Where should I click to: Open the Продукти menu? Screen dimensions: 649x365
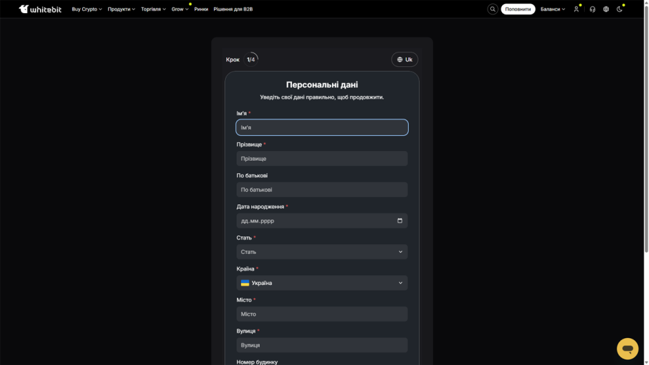coord(122,9)
